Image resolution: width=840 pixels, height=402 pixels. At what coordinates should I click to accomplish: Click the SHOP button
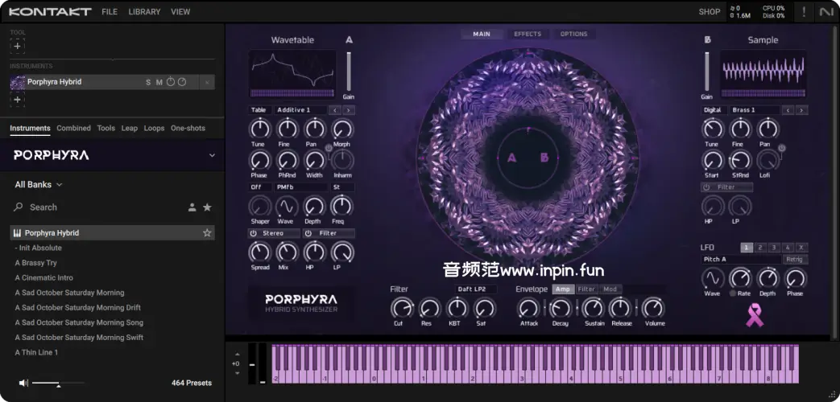[709, 11]
